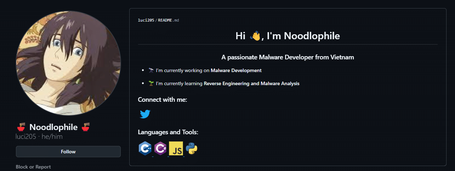Screen dimensions: 455x171
Task: Open the Twitter bird icon link
Action: pyautogui.click(x=145, y=114)
